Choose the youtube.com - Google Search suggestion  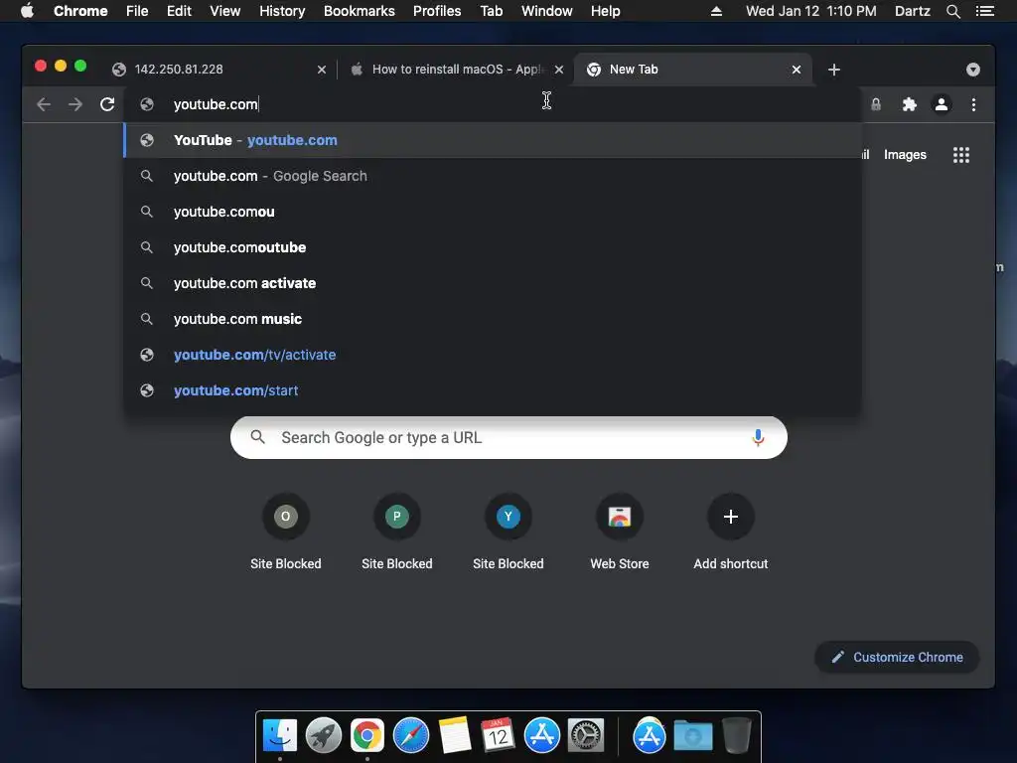pos(493,176)
